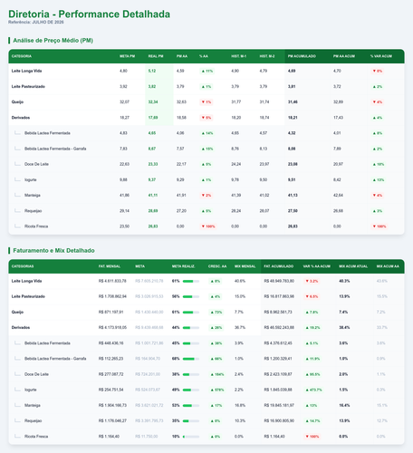Select the MIX MENSAL column header
This screenshot has width=413, height=453.
pos(245,266)
